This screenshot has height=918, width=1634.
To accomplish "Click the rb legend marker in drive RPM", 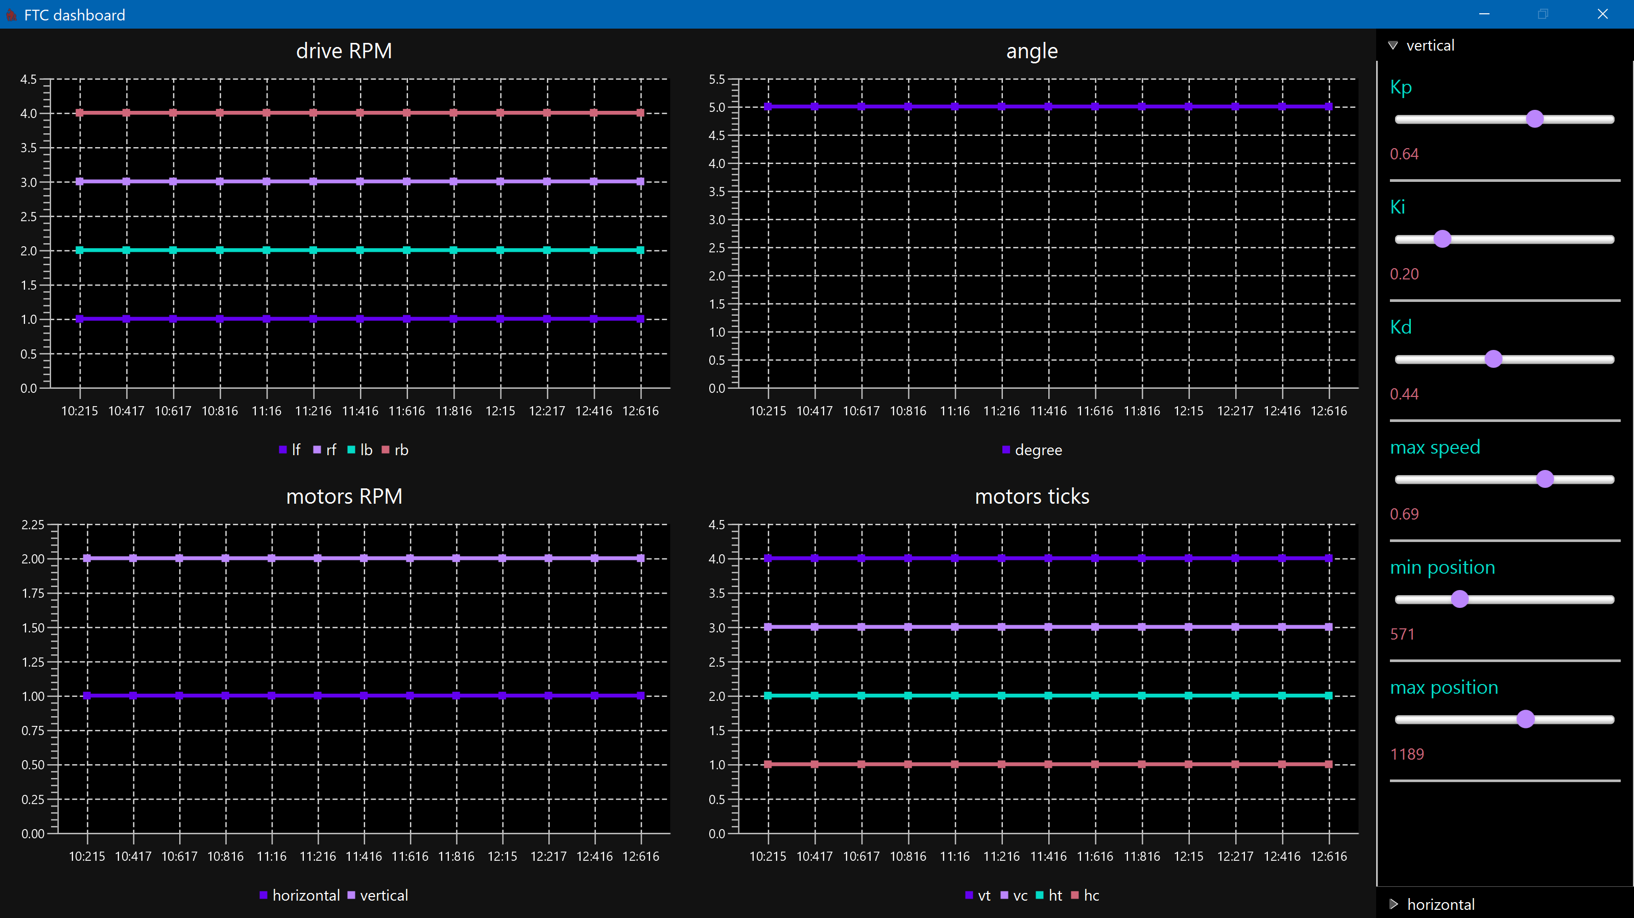I will 386,450.
